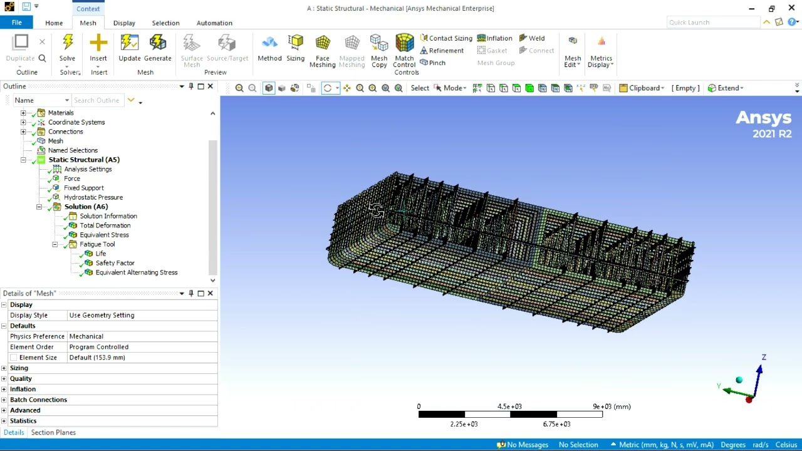Open the Name filter dropdown
Image resolution: width=802 pixels, height=451 pixels.
41,100
